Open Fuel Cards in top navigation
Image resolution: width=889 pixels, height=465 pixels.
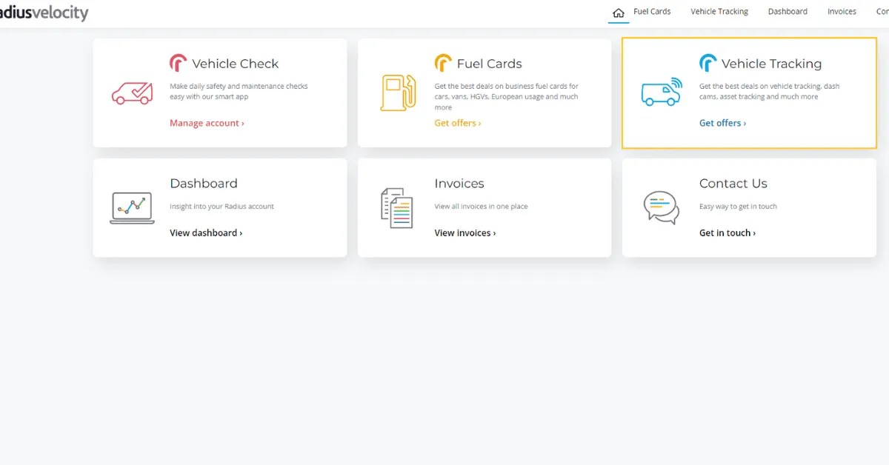tap(652, 12)
